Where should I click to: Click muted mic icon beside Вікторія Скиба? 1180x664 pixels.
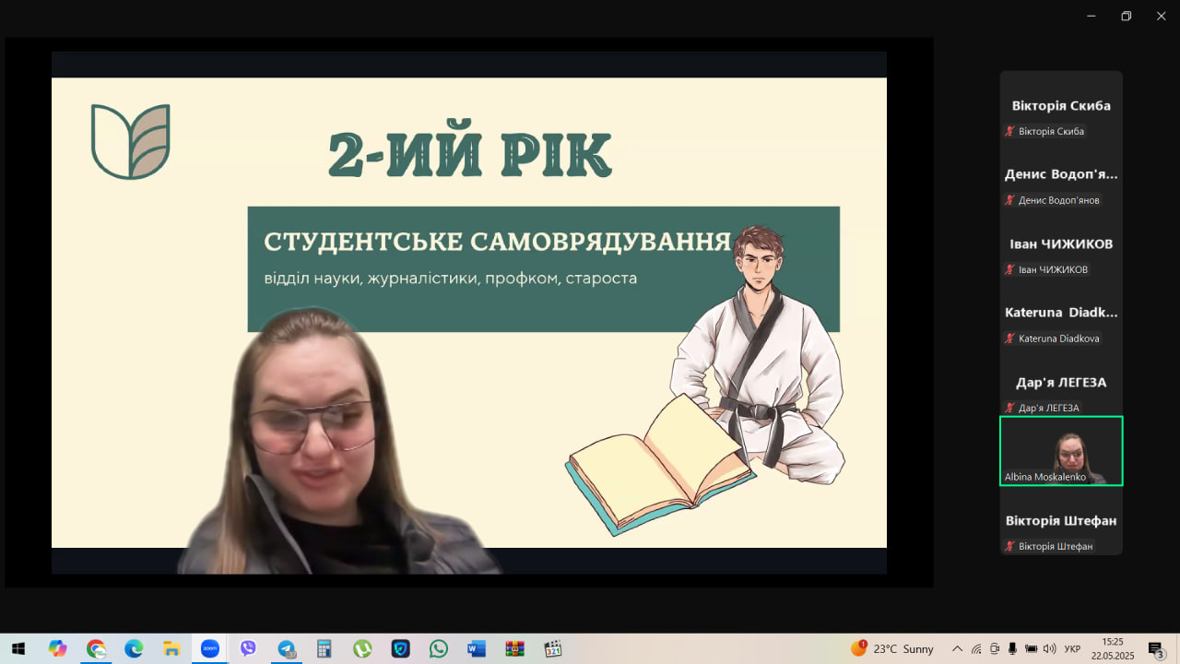point(1010,131)
